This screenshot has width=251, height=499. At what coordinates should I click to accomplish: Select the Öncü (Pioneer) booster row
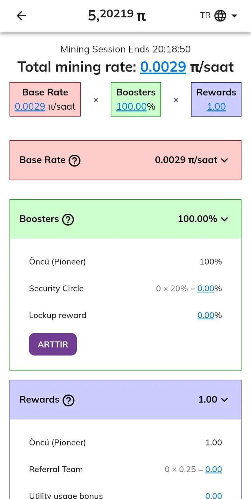click(x=125, y=262)
